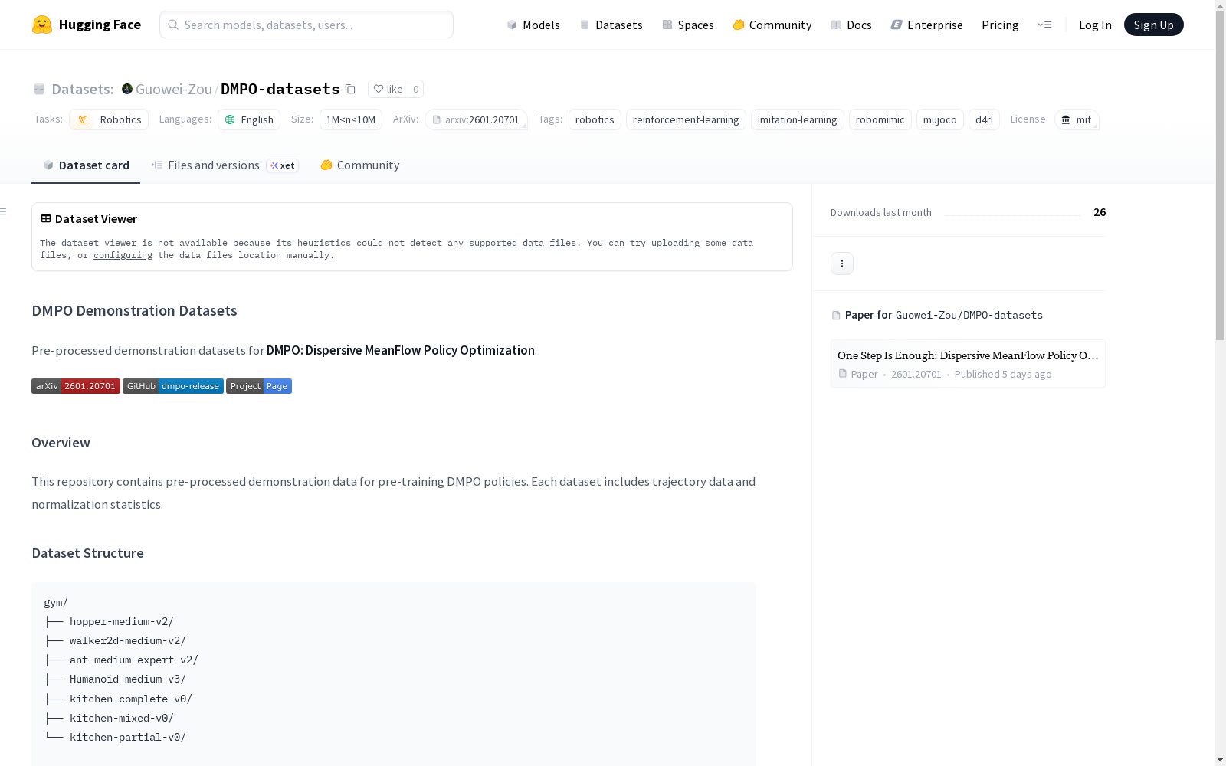Click the kitchen-partial-v0/ line

(128, 737)
